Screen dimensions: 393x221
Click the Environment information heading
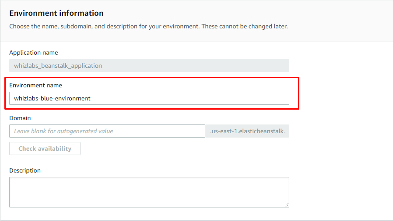pos(56,13)
